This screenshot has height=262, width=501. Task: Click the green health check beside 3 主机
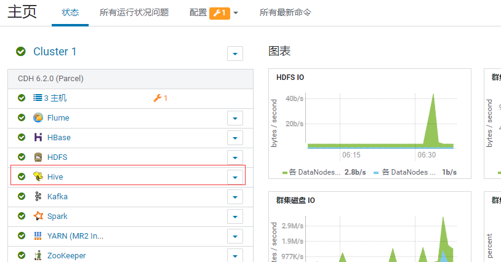(22, 98)
